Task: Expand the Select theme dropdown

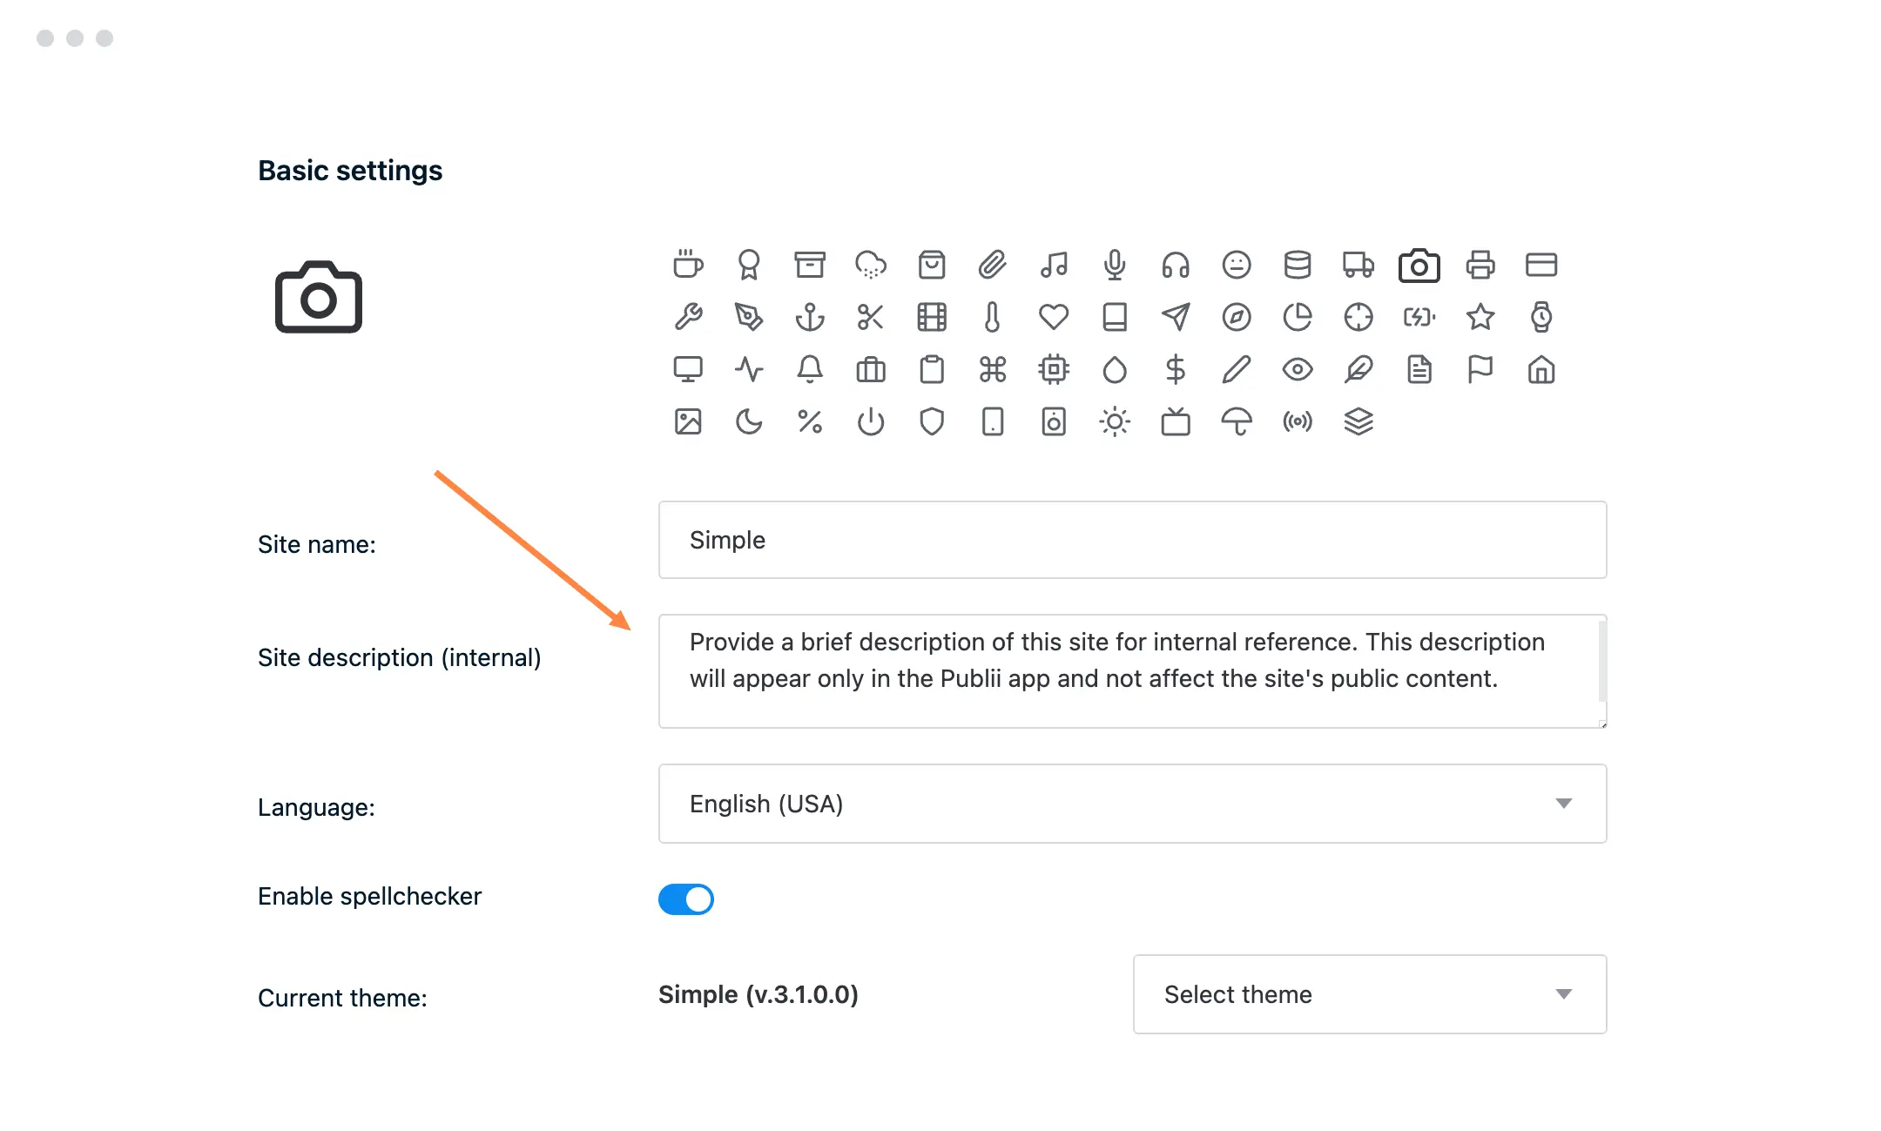Action: coord(1369,994)
